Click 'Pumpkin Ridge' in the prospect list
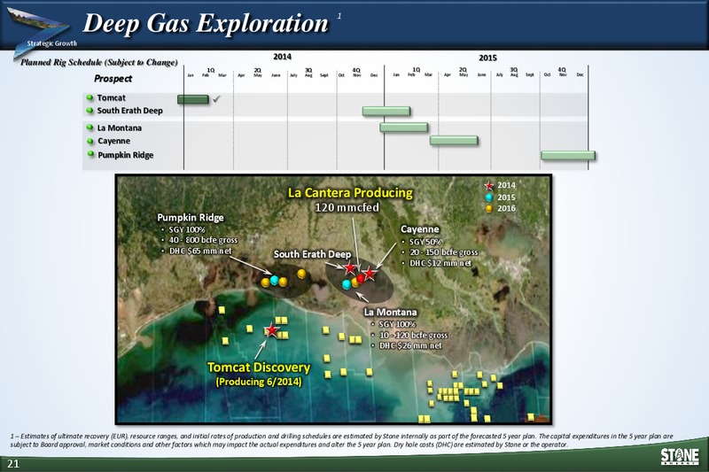The image size is (709, 472). click(126, 155)
